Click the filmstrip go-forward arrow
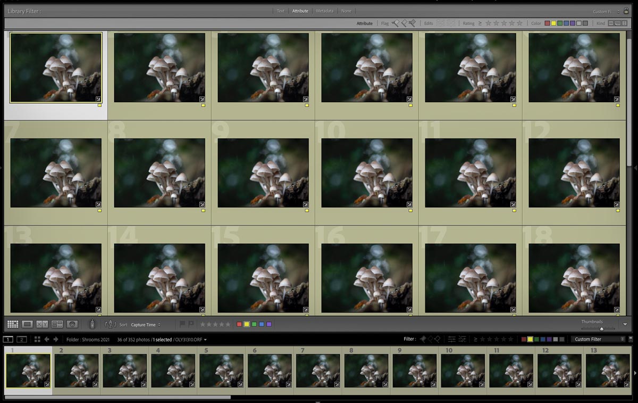638x403 pixels. click(x=56, y=339)
